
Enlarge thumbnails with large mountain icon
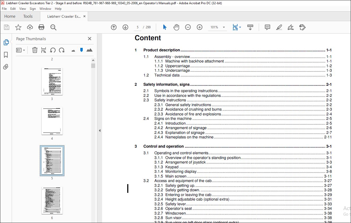coord(90,50)
